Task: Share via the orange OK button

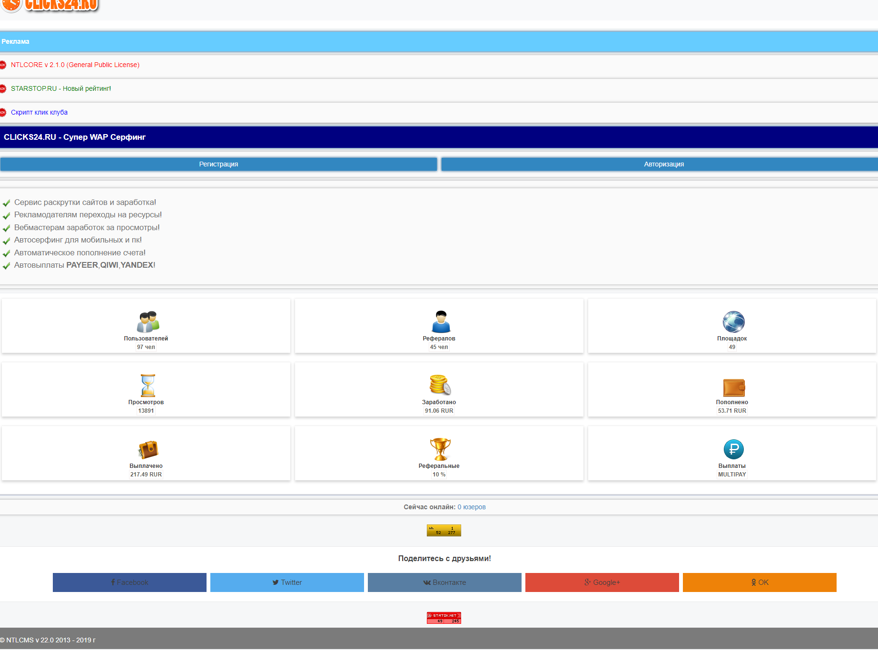Action: point(760,582)
